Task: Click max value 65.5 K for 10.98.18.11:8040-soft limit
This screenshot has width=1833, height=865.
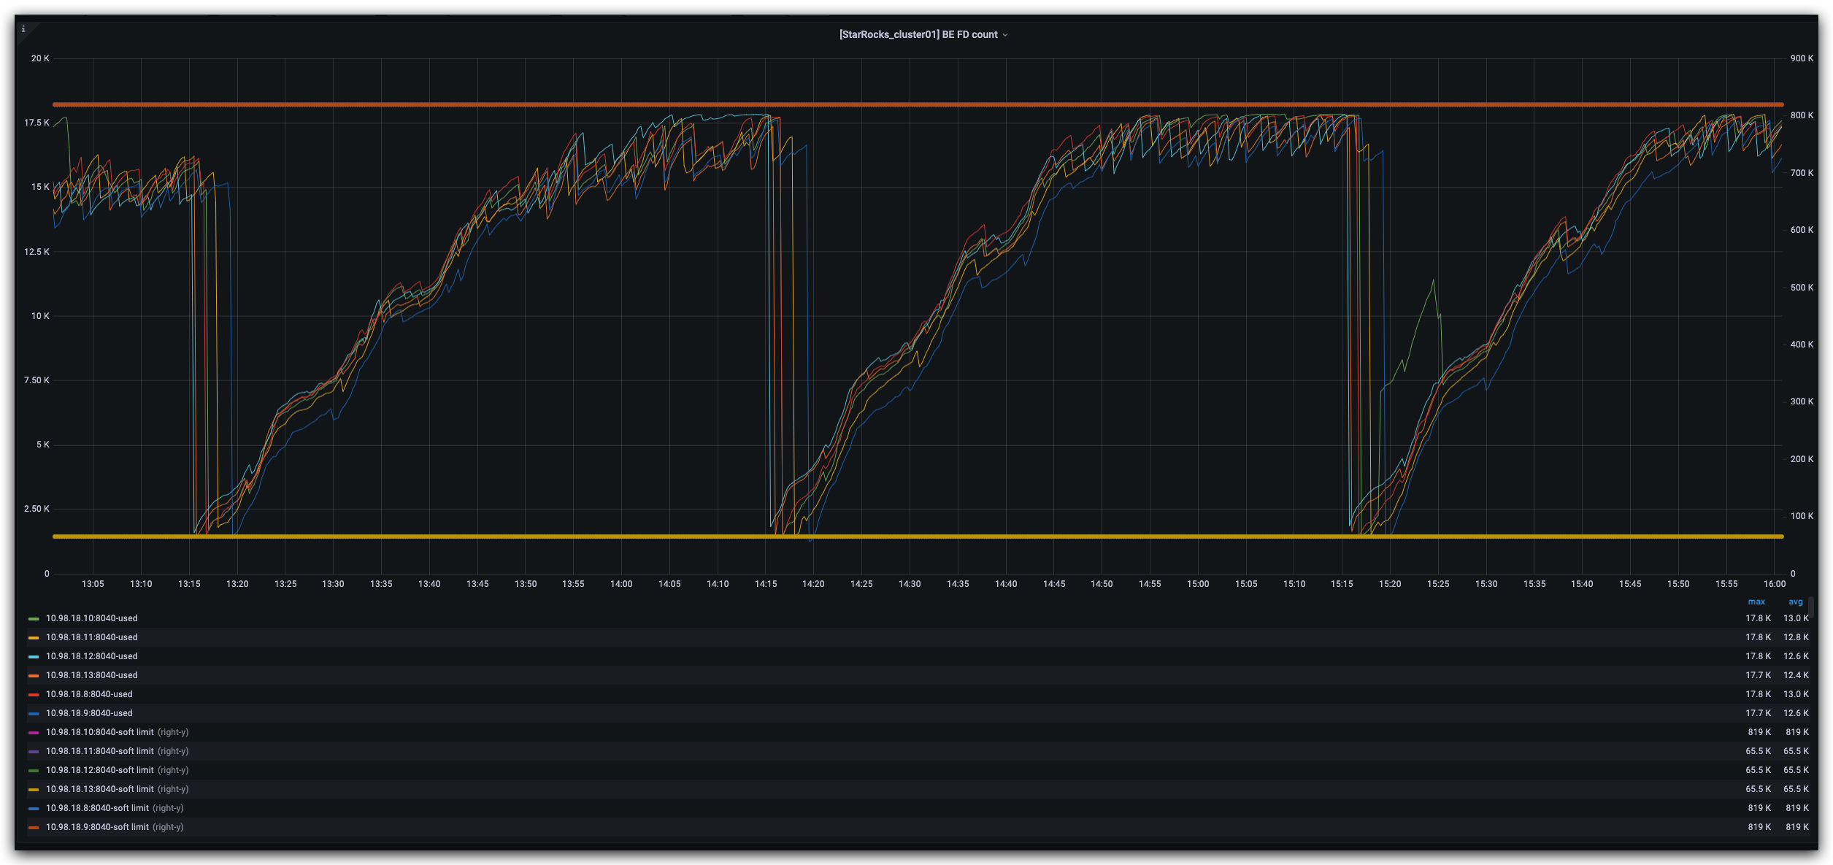Action: click(x=1758, y=751)
